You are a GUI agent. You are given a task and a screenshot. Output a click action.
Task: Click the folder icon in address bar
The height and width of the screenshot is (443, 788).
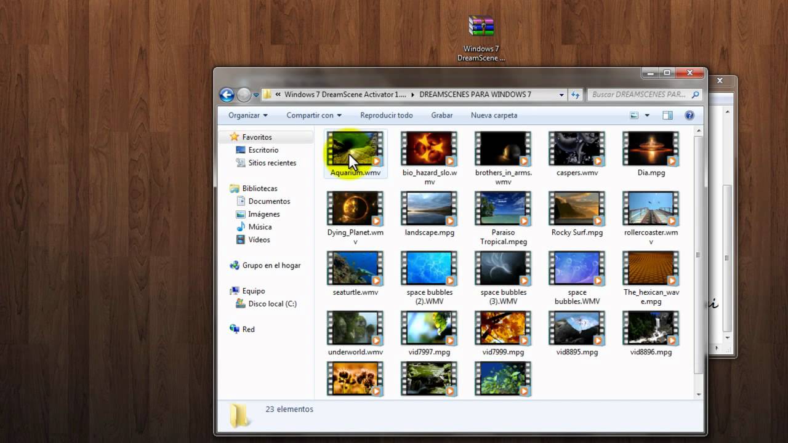coord(267,95)
